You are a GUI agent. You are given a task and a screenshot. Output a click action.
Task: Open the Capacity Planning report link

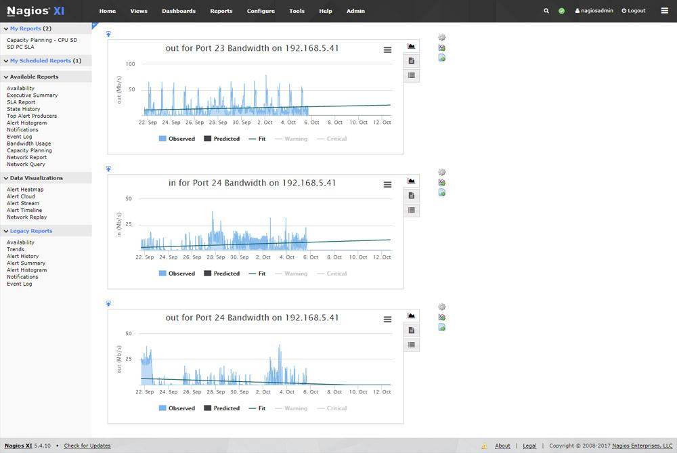click(29, 150)
